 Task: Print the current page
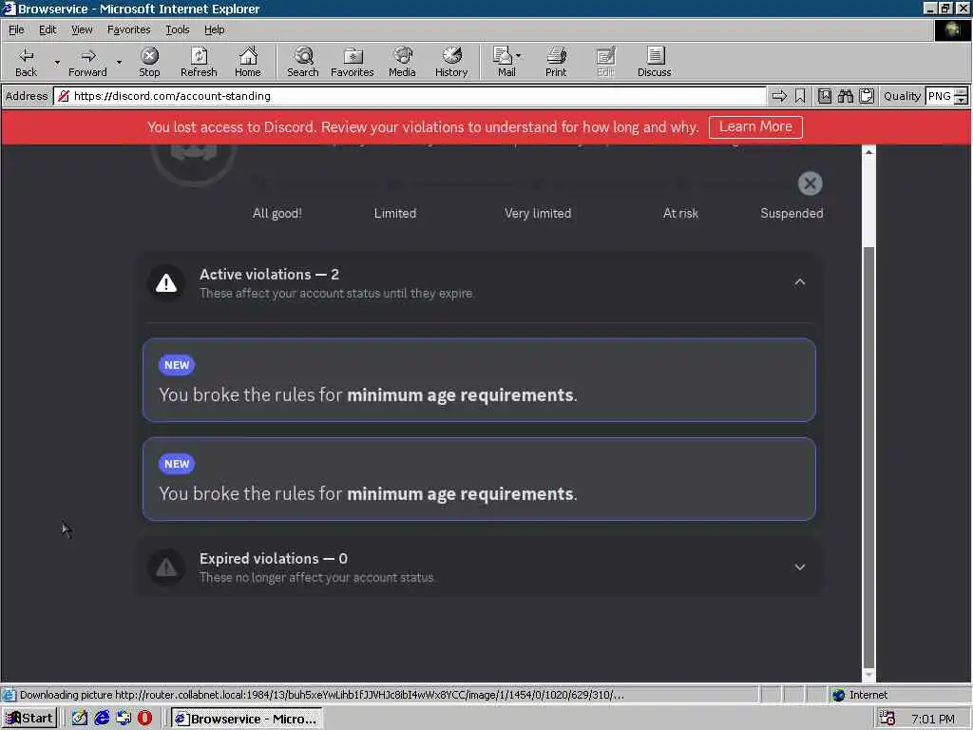coord(555,62)
